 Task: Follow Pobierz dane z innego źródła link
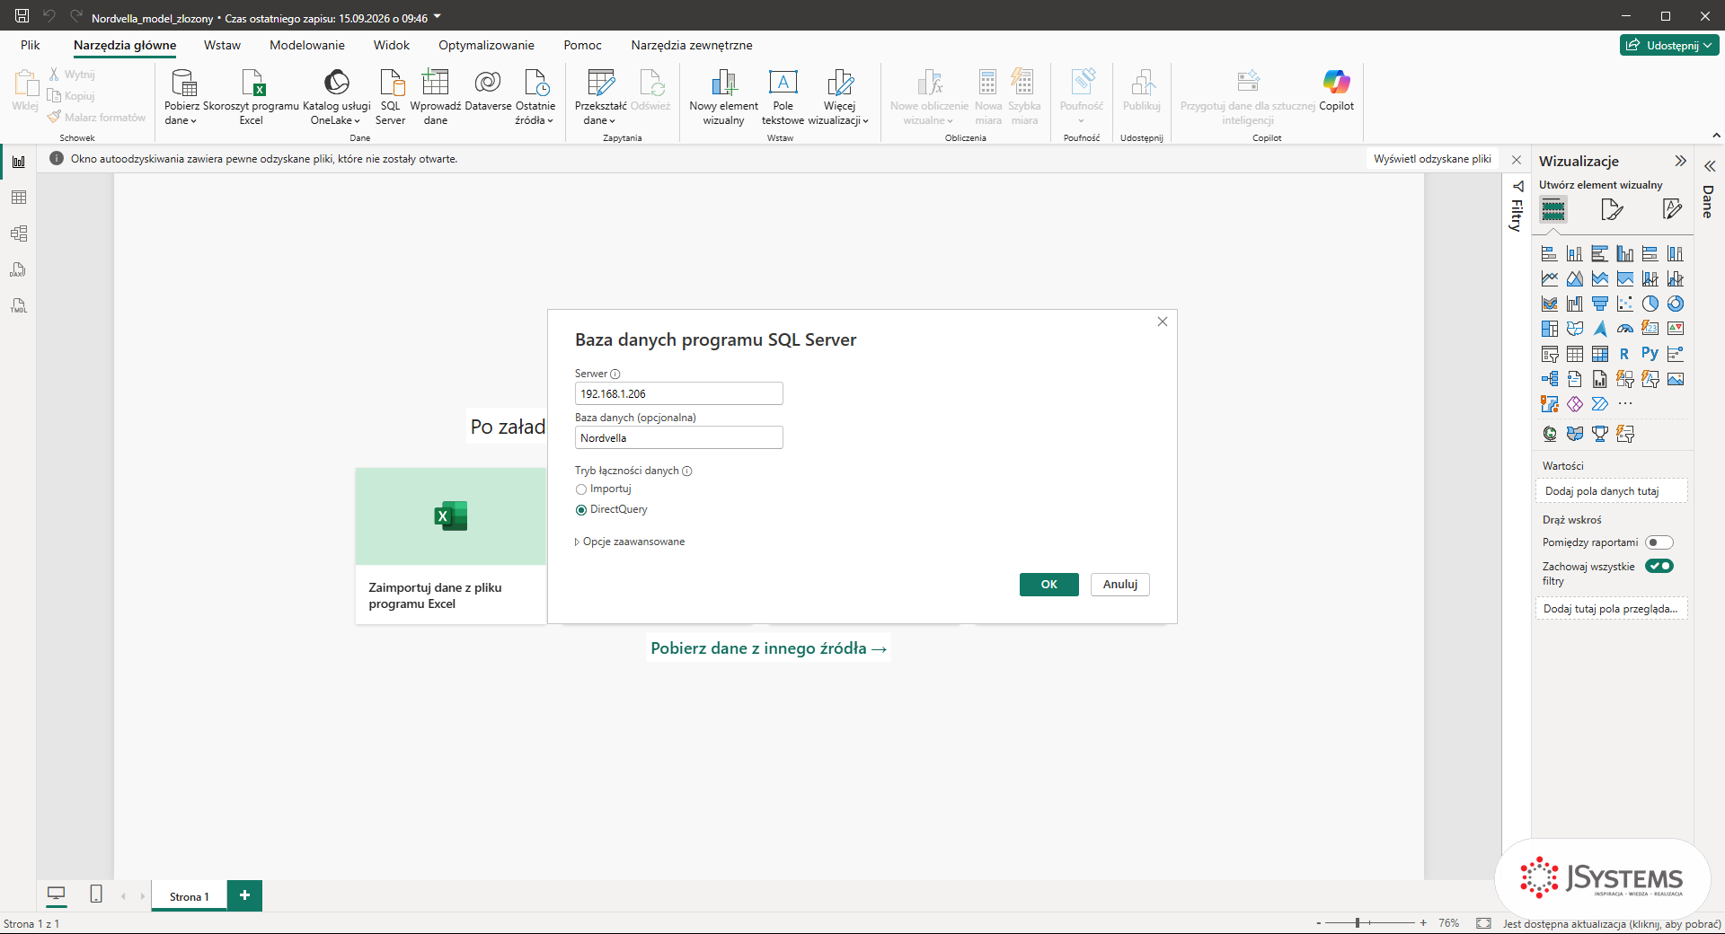768,648
